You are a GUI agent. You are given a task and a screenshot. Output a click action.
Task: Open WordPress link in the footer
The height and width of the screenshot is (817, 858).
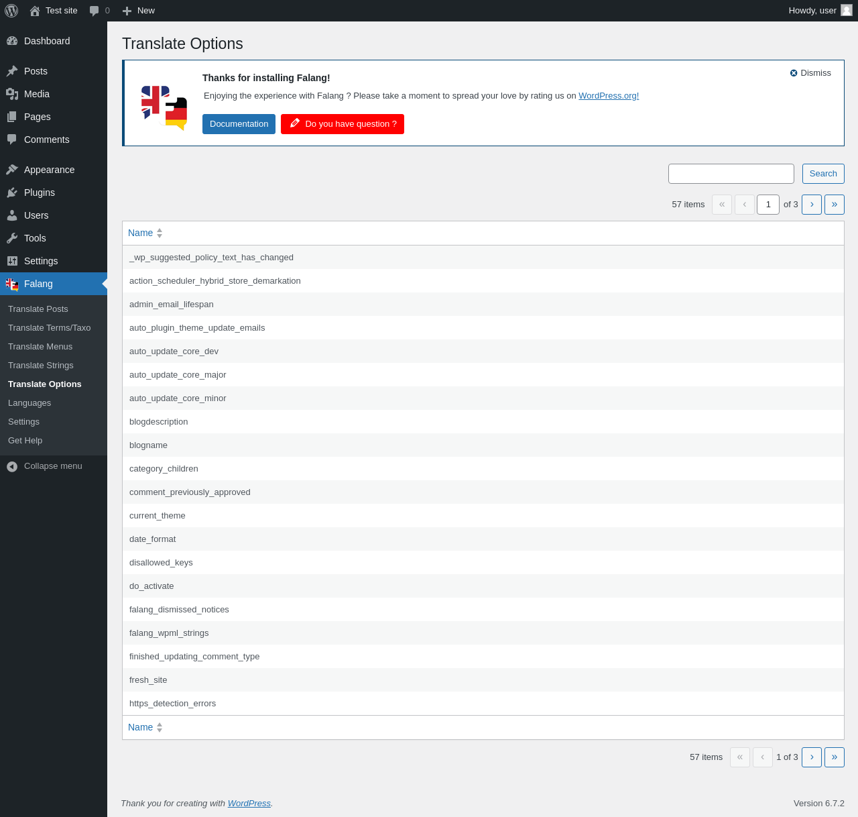click(249, 803)
